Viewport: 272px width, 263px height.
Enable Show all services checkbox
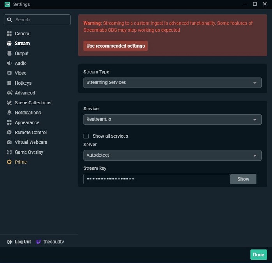(x=86, y=136)
